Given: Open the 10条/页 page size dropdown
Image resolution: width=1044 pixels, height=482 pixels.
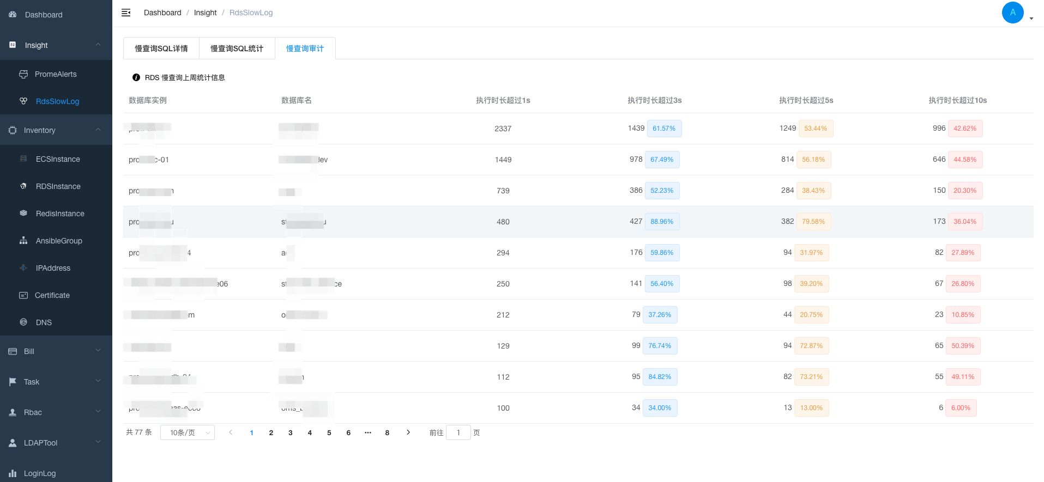Looking at the screenshot, I should pyautogui.click(x=188, y=432).
